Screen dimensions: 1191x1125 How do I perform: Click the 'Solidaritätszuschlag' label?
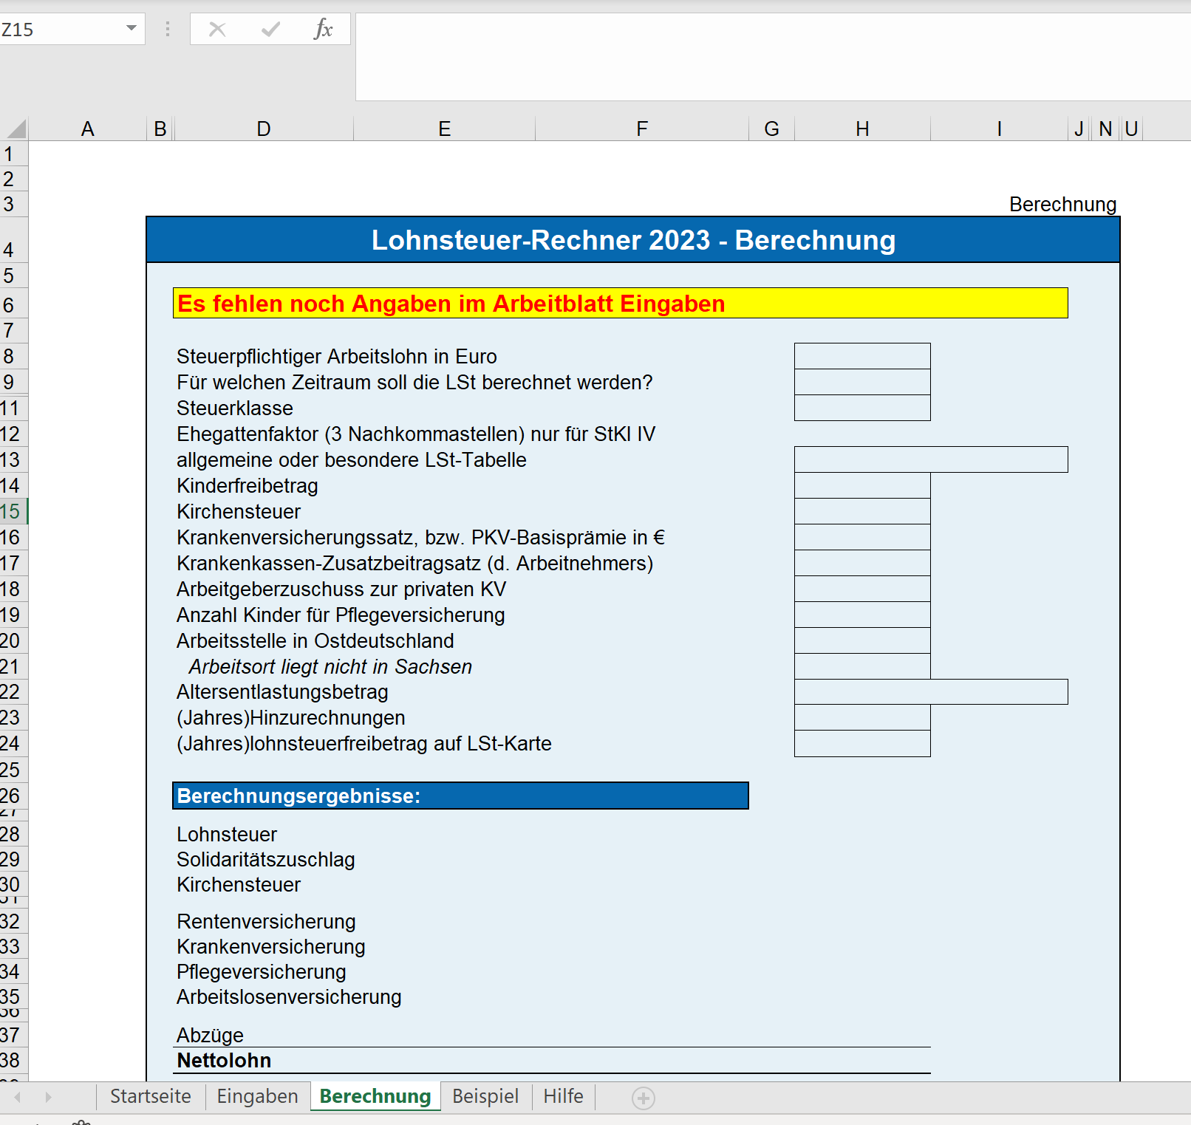266,859
